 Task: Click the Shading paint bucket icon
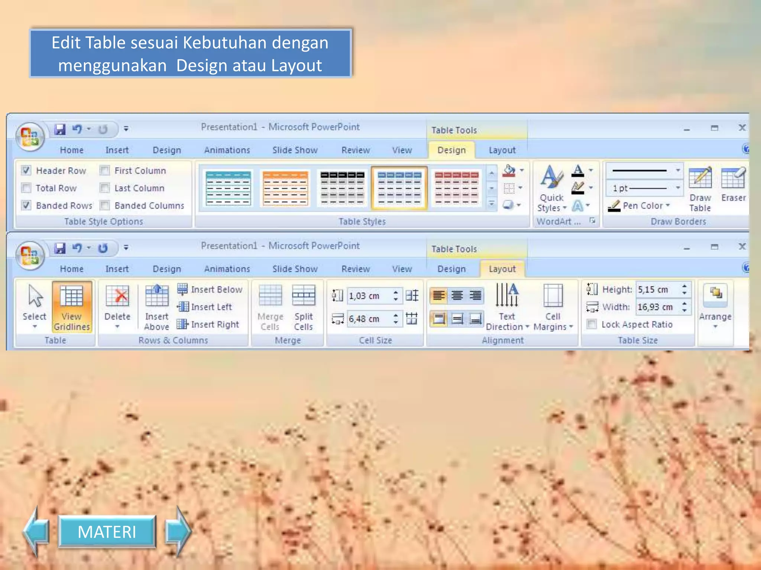[x=509, y=171]
